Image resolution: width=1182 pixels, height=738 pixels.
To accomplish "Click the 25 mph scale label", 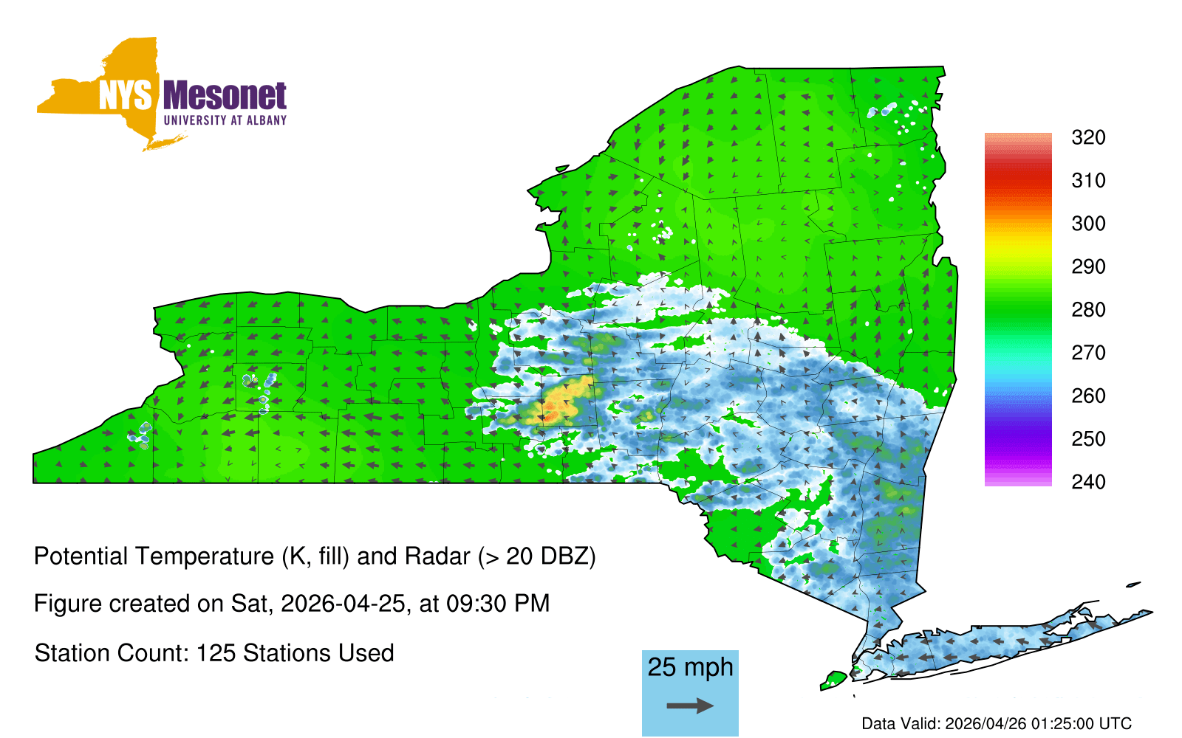I will click(690, 667).
